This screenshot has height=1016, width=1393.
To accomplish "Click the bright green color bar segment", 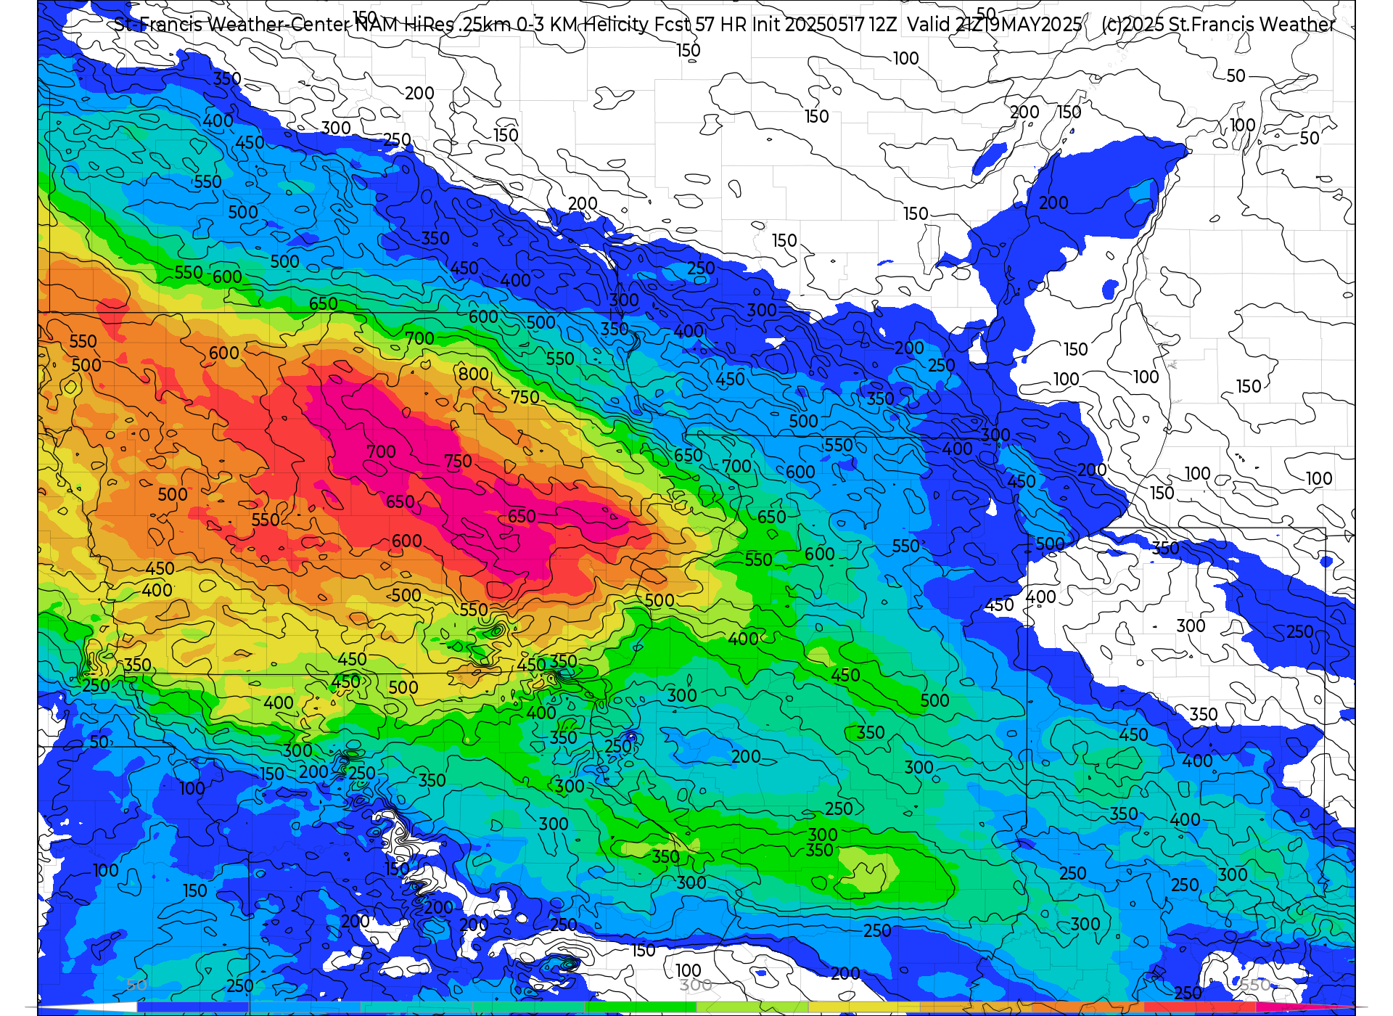I will point(641,1007).
